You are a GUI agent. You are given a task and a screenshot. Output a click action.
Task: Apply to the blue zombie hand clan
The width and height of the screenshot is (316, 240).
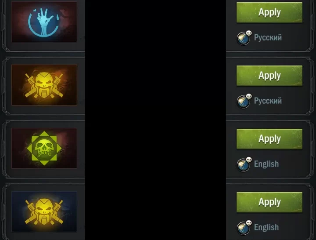point(269,12)
